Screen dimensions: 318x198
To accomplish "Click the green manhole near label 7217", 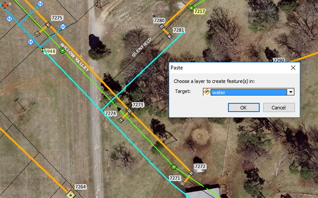I will 191,8.
